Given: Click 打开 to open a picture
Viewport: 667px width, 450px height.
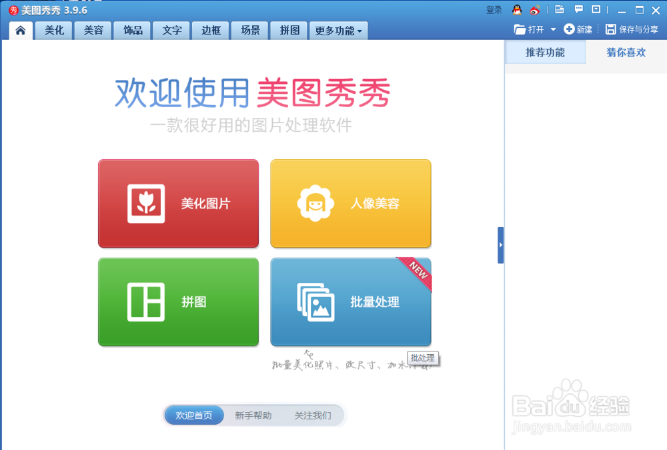Looking at the screenshot, I should tap(529, 29).
